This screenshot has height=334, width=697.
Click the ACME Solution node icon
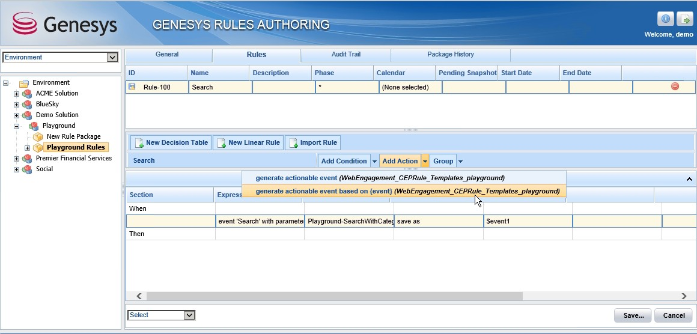27,93
